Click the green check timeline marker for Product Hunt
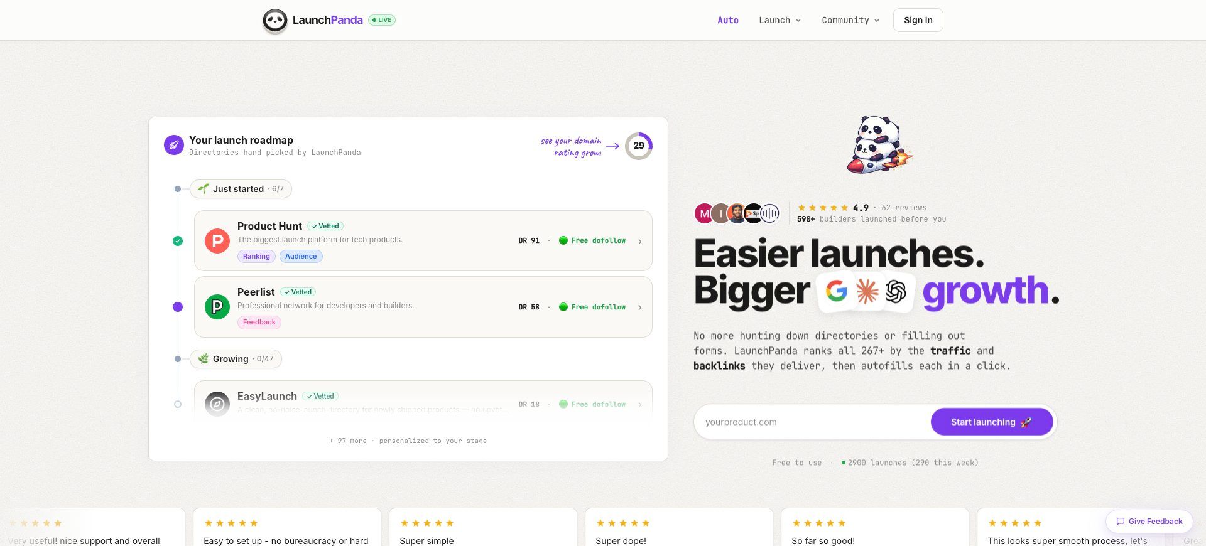Viewport: 1206px width, 546px height. pyautogui.click(x=178, y=241)
